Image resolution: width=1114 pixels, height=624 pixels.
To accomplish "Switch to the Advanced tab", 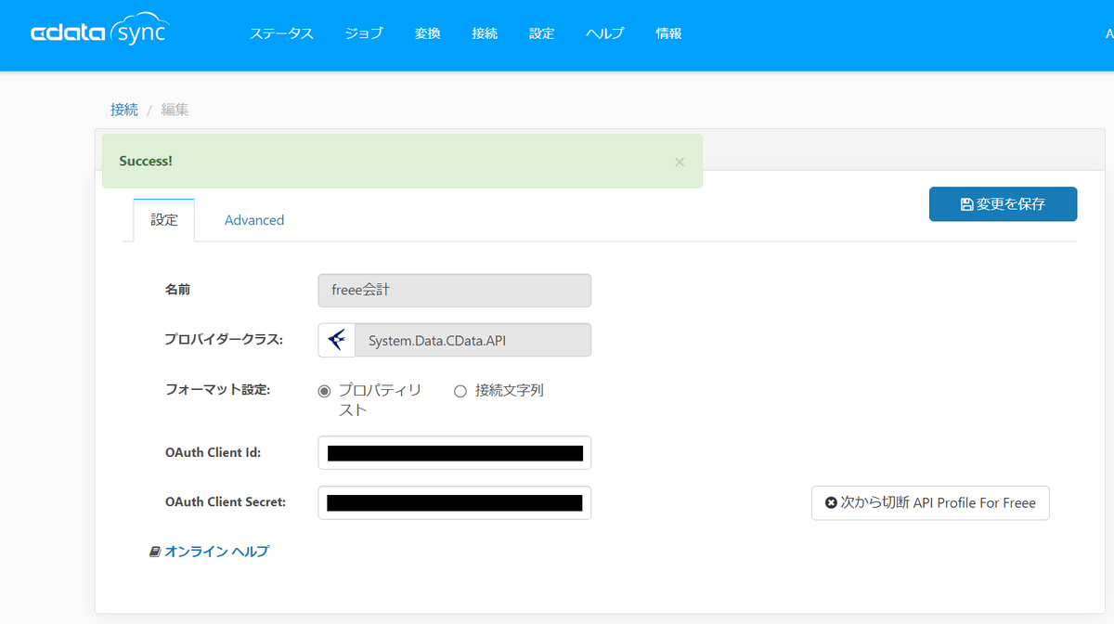I will (254, 220).
